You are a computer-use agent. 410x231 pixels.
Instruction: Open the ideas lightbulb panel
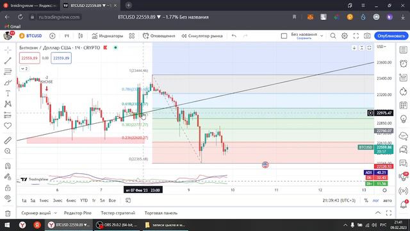coord(403,119)
